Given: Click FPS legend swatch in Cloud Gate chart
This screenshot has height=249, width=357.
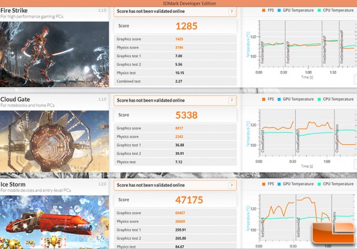Looking at the screenshot, I should coord(263,99).
